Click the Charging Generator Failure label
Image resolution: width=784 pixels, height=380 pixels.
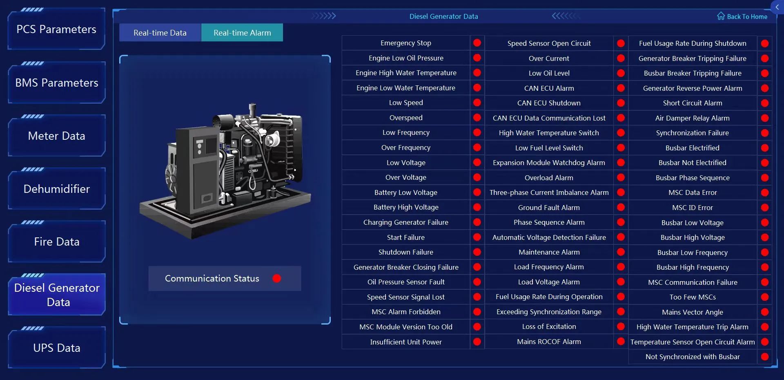pyautogui.click(x=406, y=222)
